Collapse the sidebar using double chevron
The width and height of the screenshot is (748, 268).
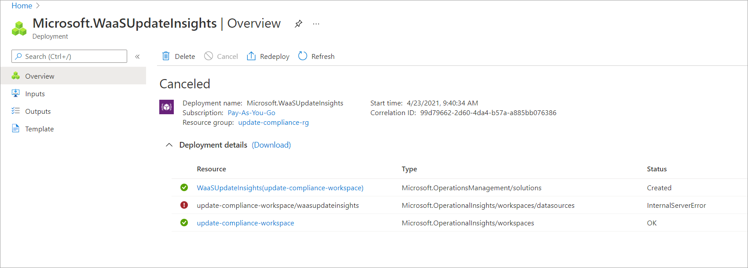[x=137, y=56]
